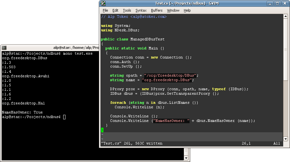Click the terminal window menu icon
Viewport: 290px width, 162px height.
pyautogui.click(x=4, y=48)
